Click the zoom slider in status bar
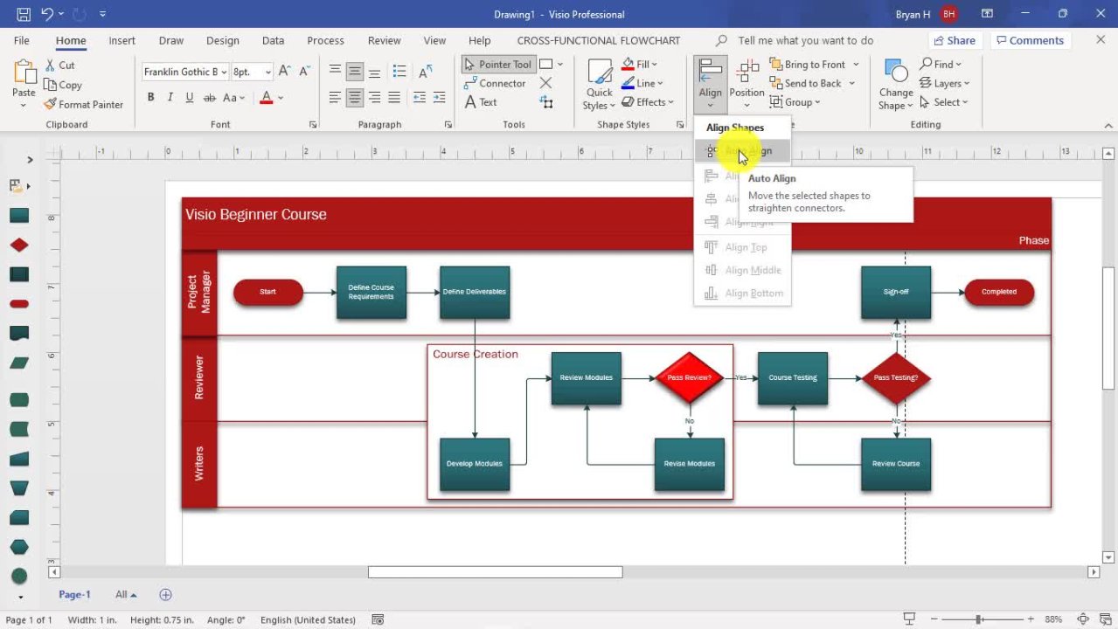This screenshot has width=1118, height=629. point(979,619)
